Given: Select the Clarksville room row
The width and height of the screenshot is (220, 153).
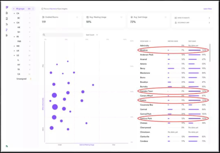Looking at the screenshot, I should coord(173,137).
